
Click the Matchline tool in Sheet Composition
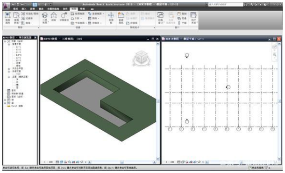click(x=132, y=23)
